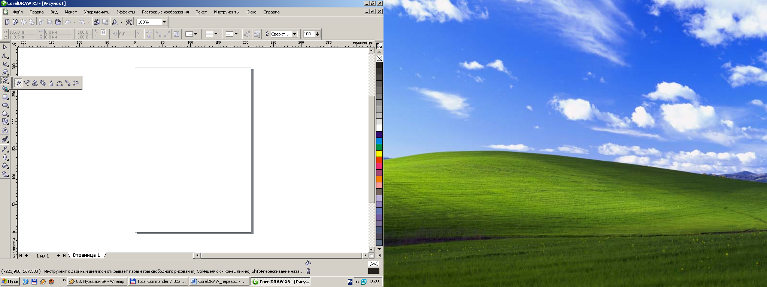Screen dimensions: 767x287
Task: Pick the orange color swatch
Action: 379,179
